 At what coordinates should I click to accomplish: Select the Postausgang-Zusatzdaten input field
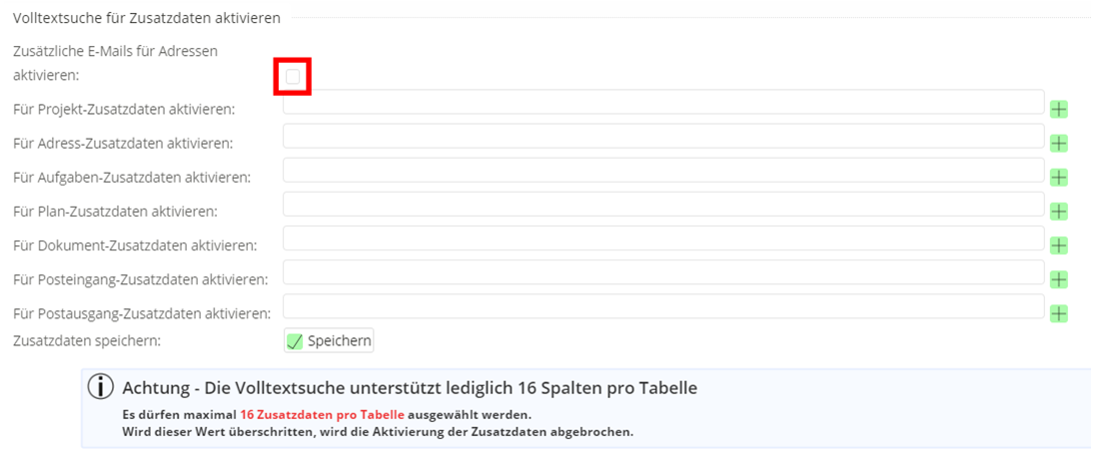[x=663, y=305]
